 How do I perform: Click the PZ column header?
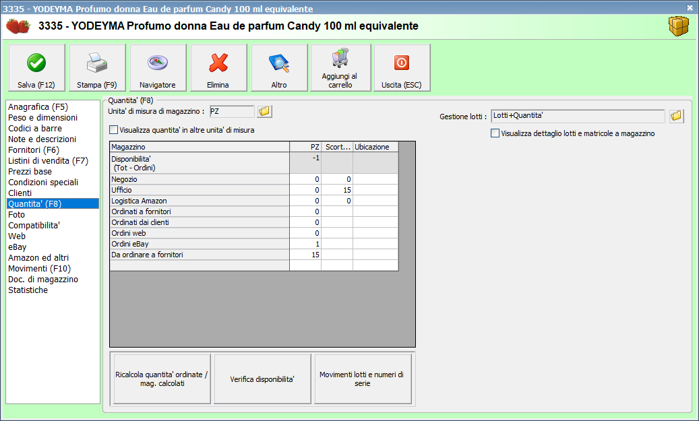(305, 147)
